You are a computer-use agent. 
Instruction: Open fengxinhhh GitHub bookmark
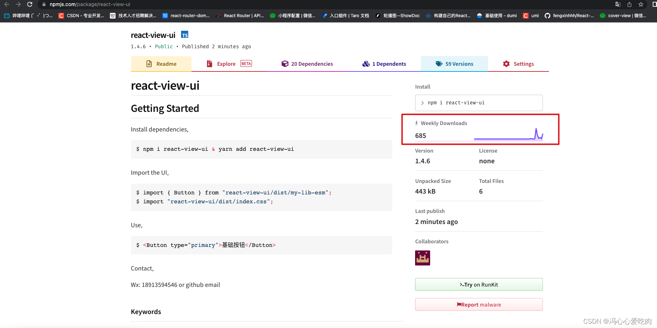point(569,16)
